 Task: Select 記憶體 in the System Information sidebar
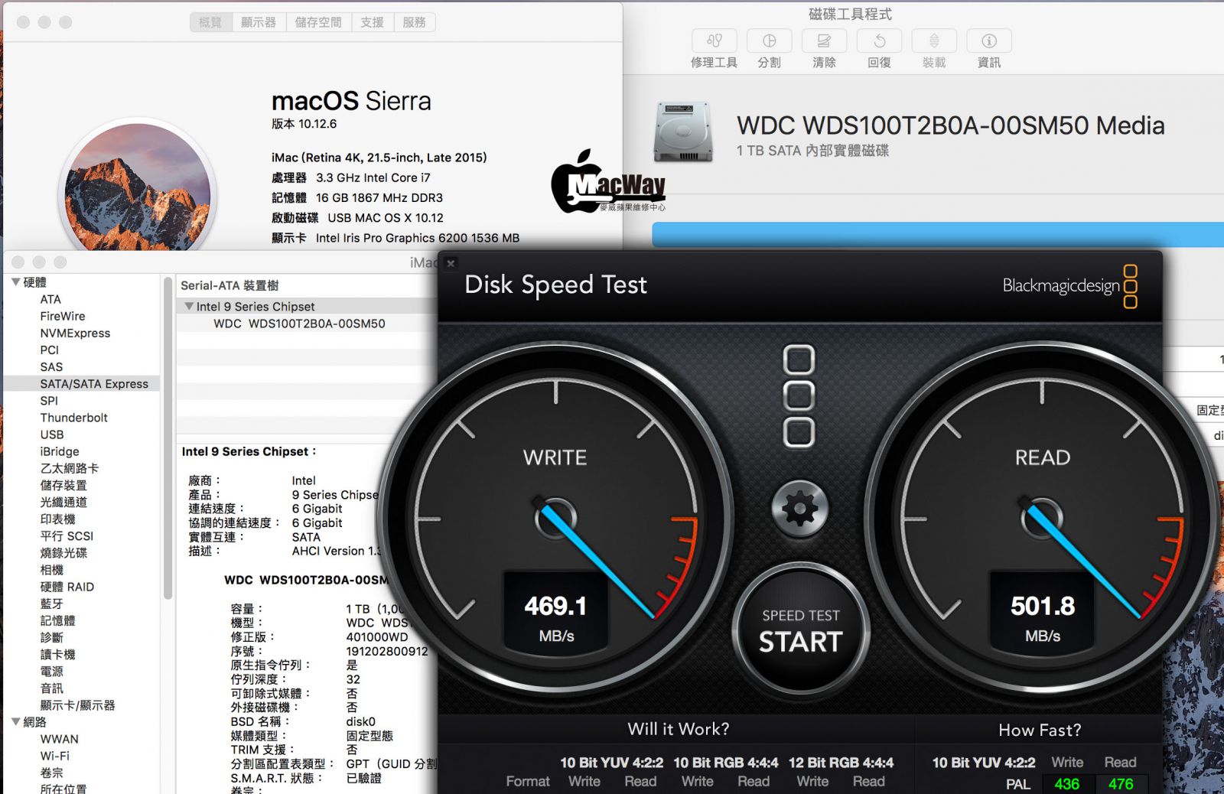tap(57, 620)
